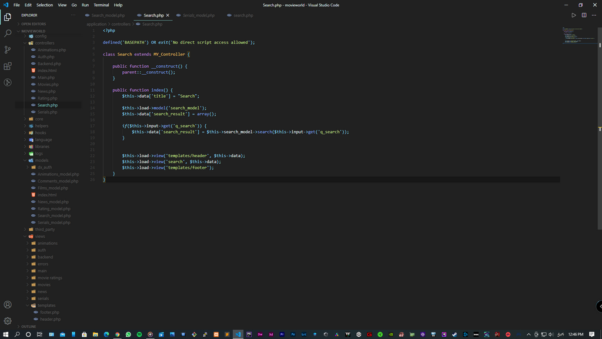Open the Selection menu
Image resolution: width=602 pixels, height=339 pixels.
[x=45, y=5]
